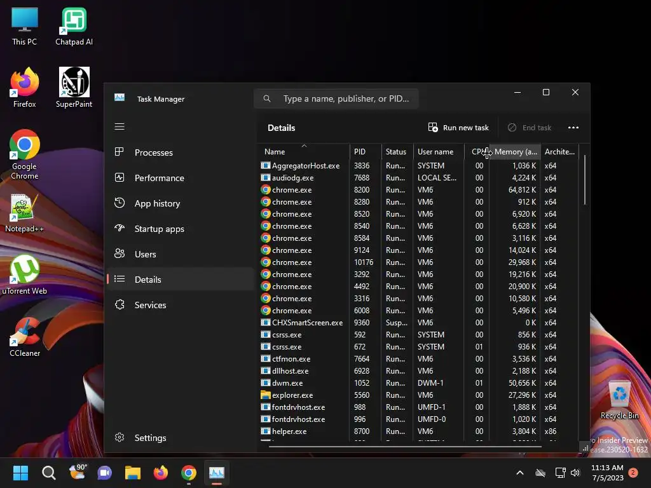Screen dimensions: 651x488
Task: Click the 64,812 K memory value
Action: pyautogui.click(x=522, y=189)
